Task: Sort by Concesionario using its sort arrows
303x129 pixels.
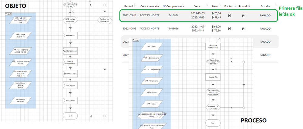Action: click(x=158, y=5)
